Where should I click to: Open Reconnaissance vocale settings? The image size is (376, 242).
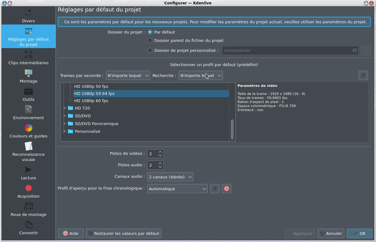click(x=29, y=152)
